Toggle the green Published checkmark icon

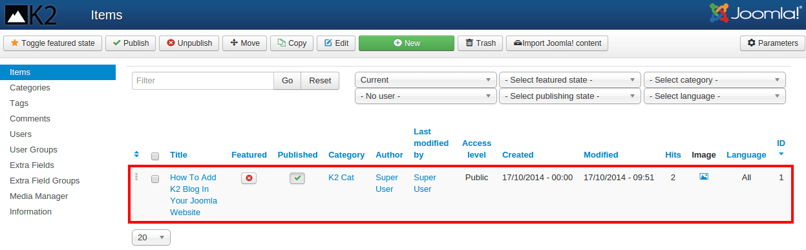tap(297, 178)
